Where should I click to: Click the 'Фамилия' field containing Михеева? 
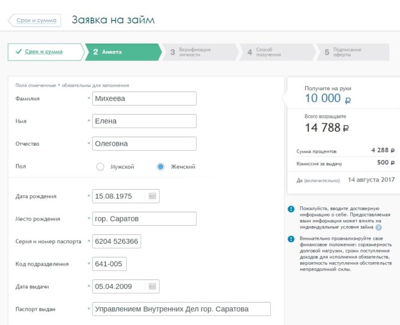(144, 98)
